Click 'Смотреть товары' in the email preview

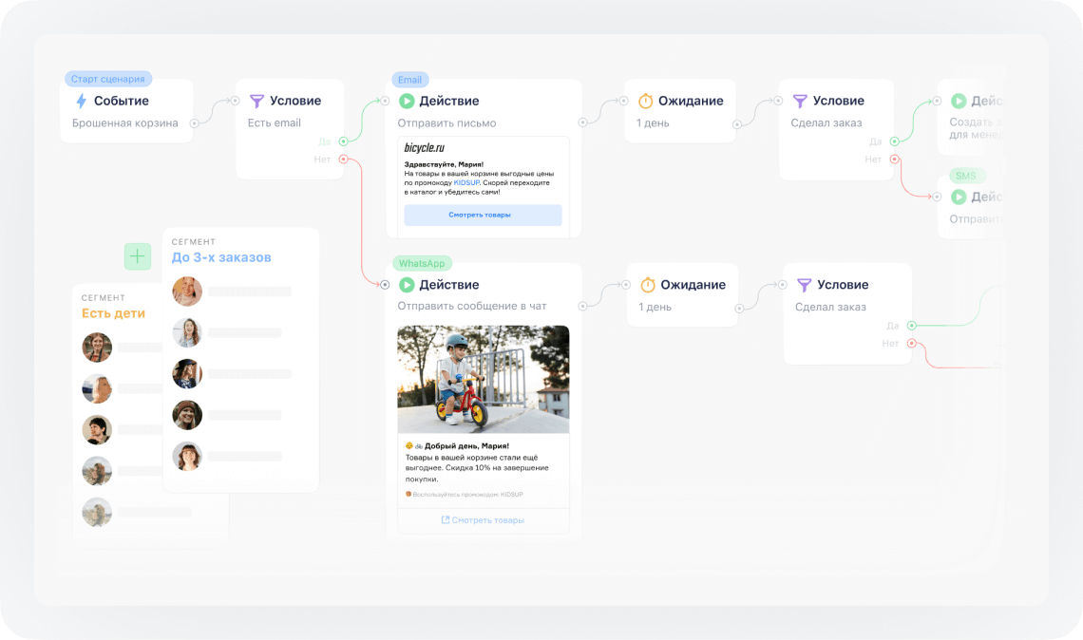coord(483,216)
